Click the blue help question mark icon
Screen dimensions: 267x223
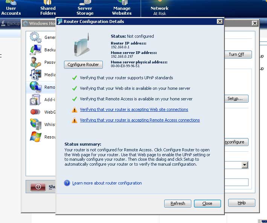click(x=67, y=183)
